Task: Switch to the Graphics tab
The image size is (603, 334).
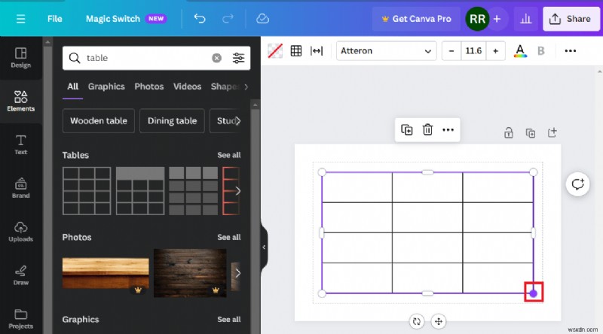Action: point(106,87)
